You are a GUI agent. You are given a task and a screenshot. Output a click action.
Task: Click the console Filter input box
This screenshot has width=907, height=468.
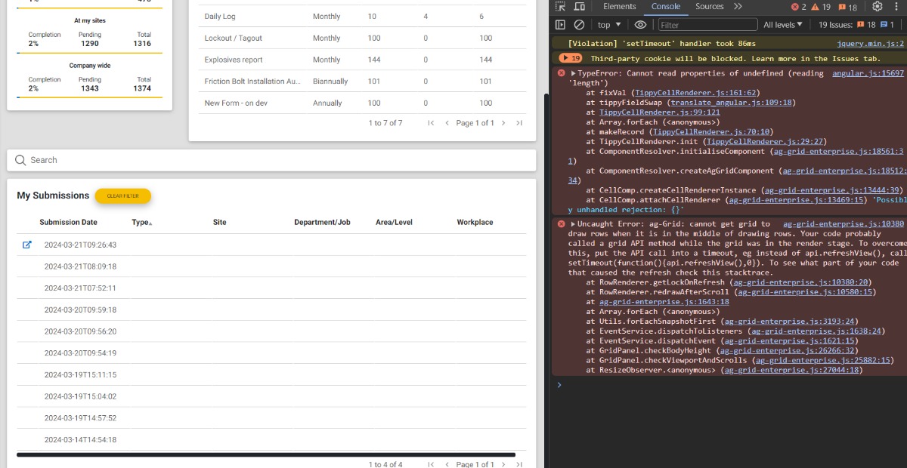(x=707, y=25)
